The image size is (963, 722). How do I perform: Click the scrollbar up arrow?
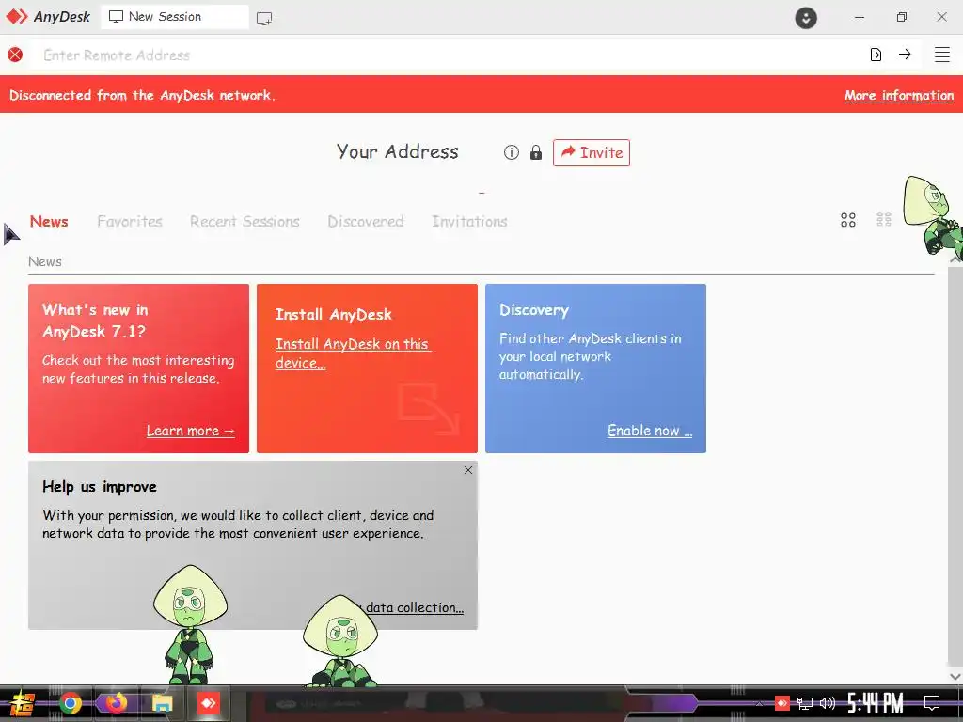point(955,259)
